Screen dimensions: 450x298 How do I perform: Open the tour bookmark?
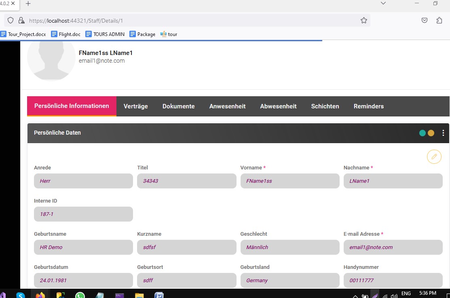click(169, 34)
